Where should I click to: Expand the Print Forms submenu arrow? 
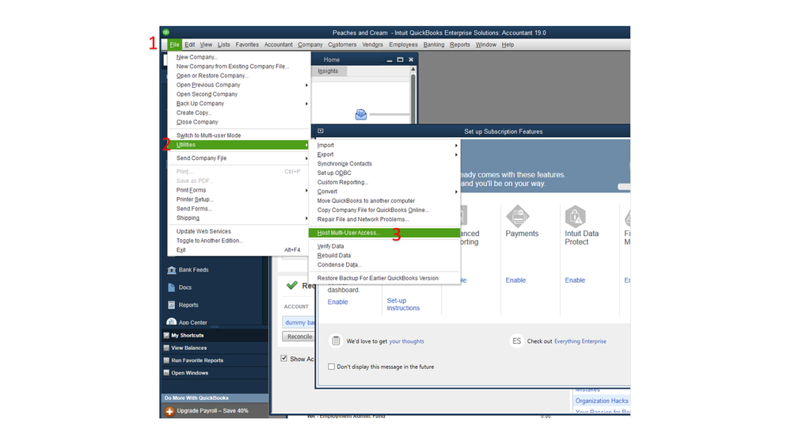pyautogui.click(x=306, y=190)
